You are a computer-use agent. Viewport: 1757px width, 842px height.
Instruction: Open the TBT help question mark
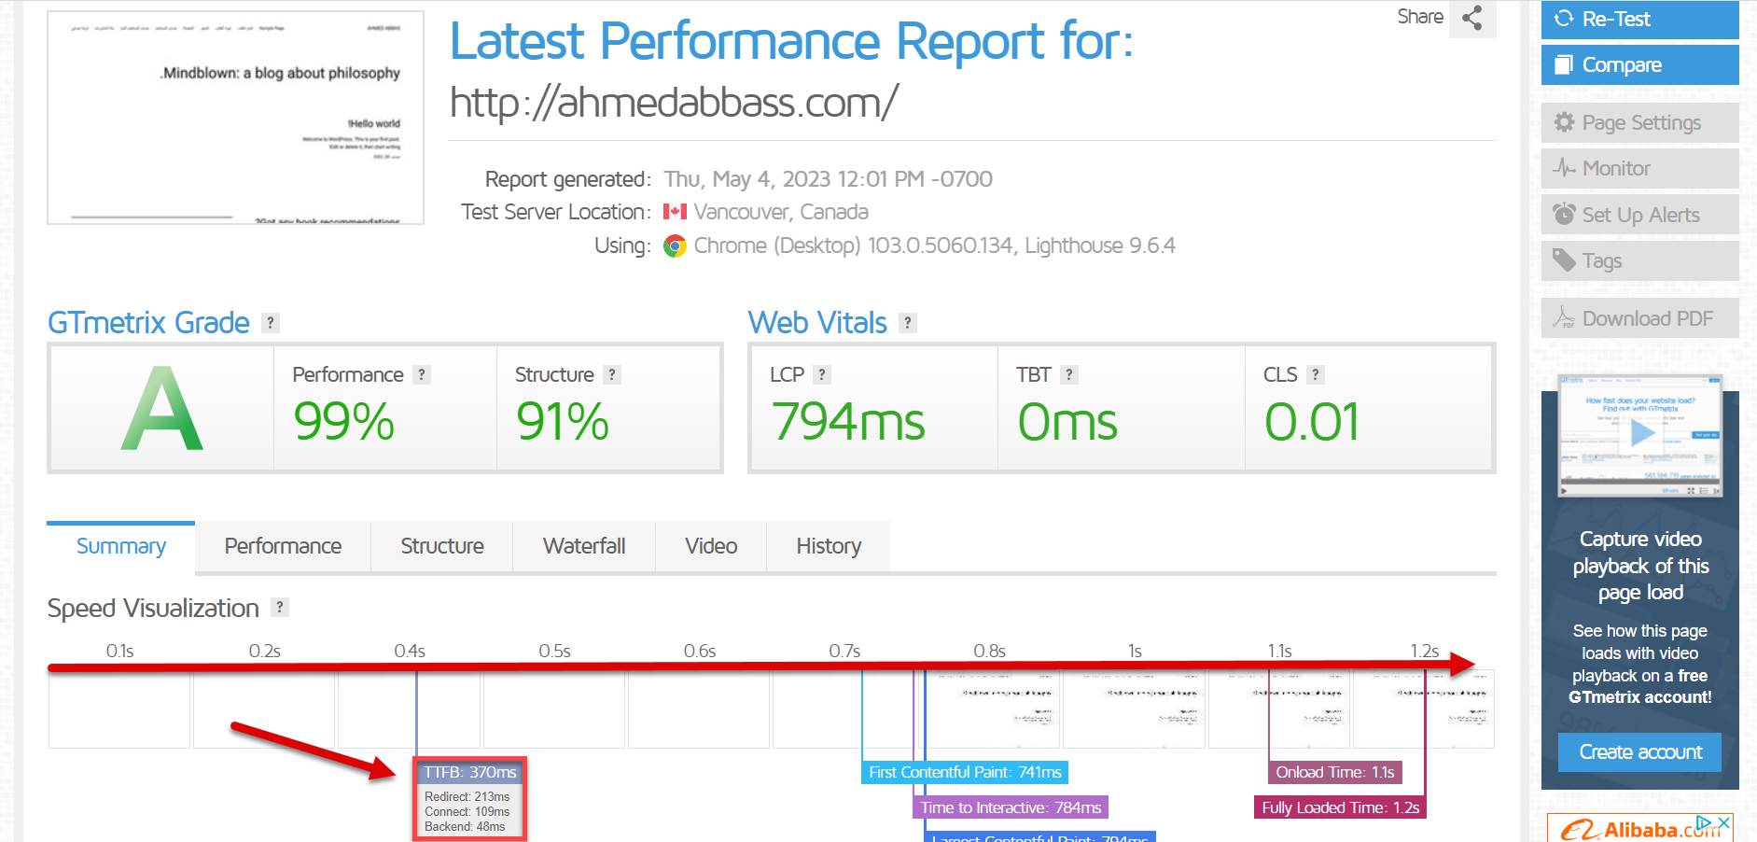(x=1069, y=374)
